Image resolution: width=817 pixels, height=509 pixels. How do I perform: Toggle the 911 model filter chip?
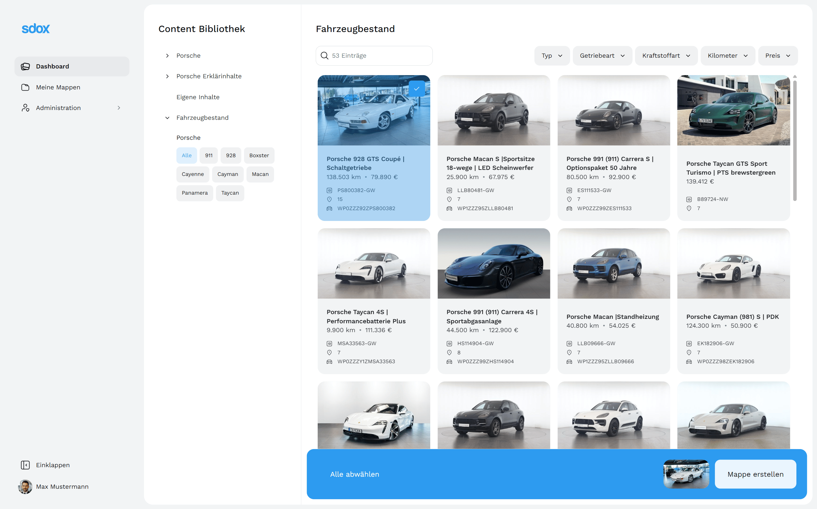click(209, 156)
